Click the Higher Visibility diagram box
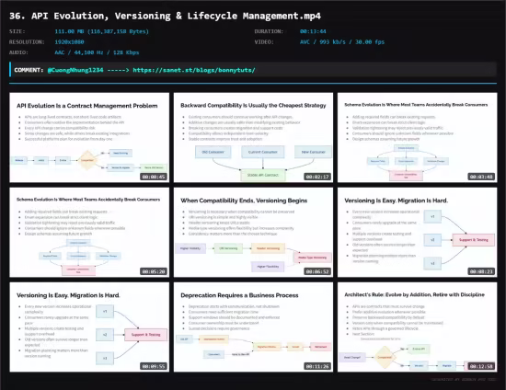Screen dimensions: 506x390 coord(190,248)
